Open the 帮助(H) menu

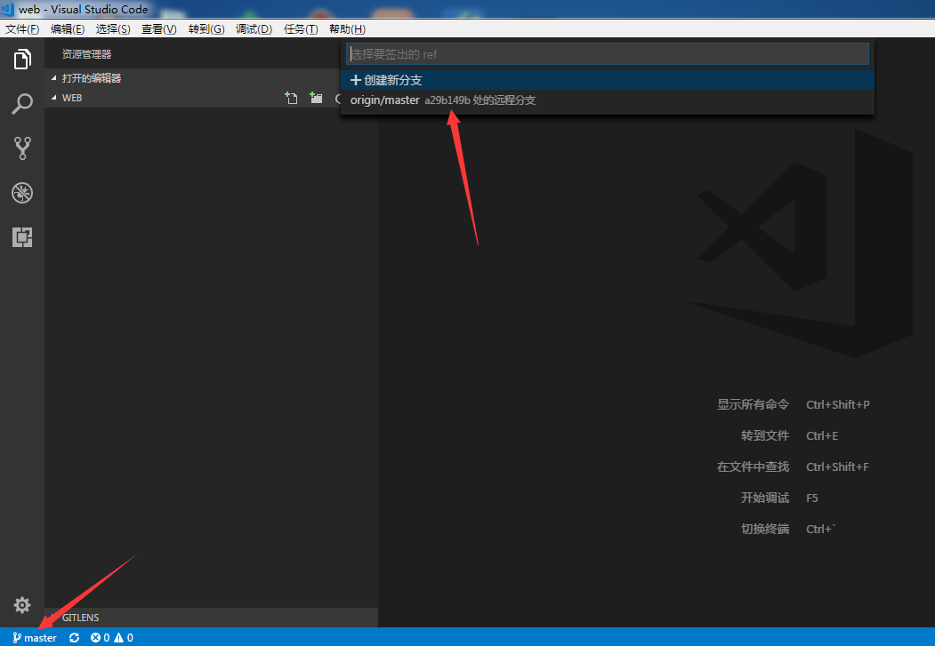(x=347, y=29)
